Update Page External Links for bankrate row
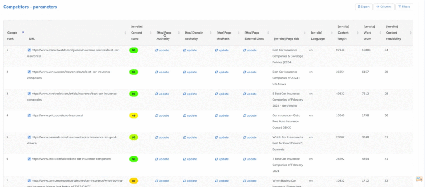 [250, 137]
